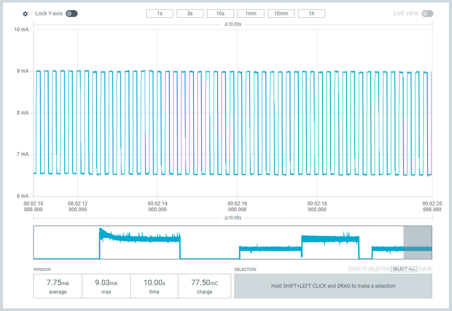Set time window to 3s
This screenshot has width=452, height=311.
pos(190,14)
